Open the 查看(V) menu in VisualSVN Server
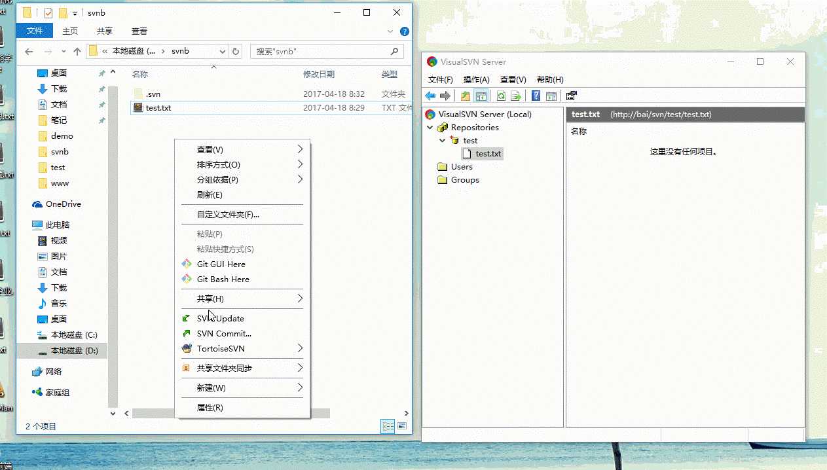 pos(513,80)
